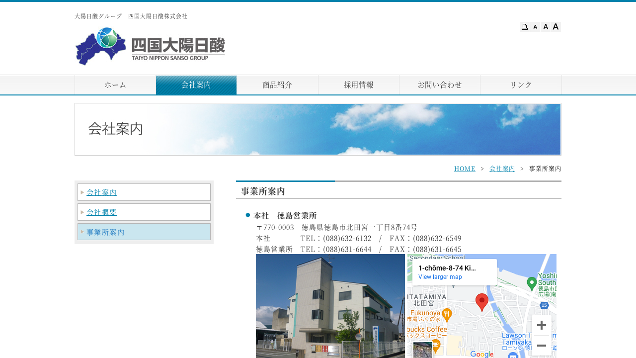Viewport: 636px width, 358px height.
Task: Select 事業所案内 in the sidebar menu
Action: (x=105, y=232)
